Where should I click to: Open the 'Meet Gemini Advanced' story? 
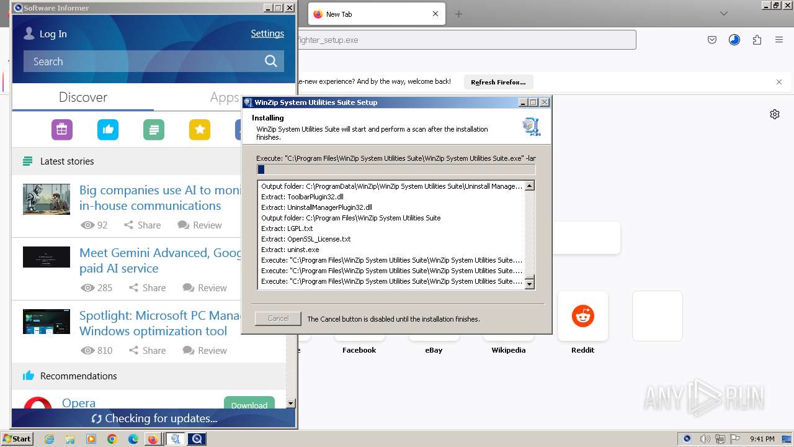(x=161, y=261)
